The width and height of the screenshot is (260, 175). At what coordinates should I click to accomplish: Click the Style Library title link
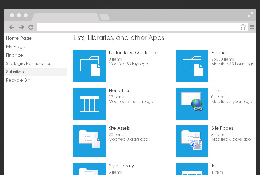121,166
